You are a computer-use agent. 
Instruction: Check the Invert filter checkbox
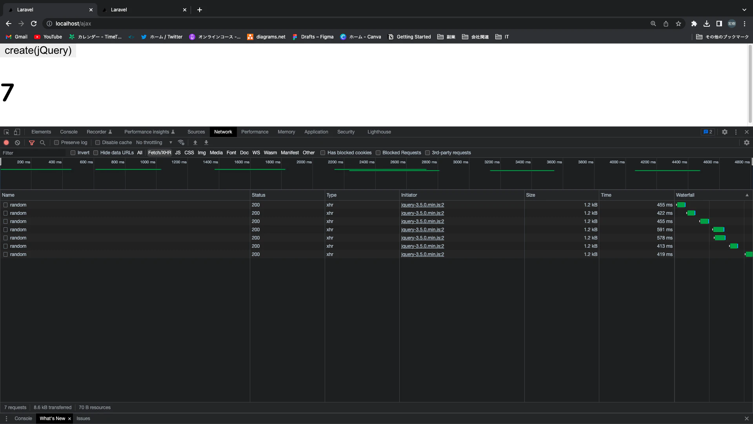[x=73, y=153]
